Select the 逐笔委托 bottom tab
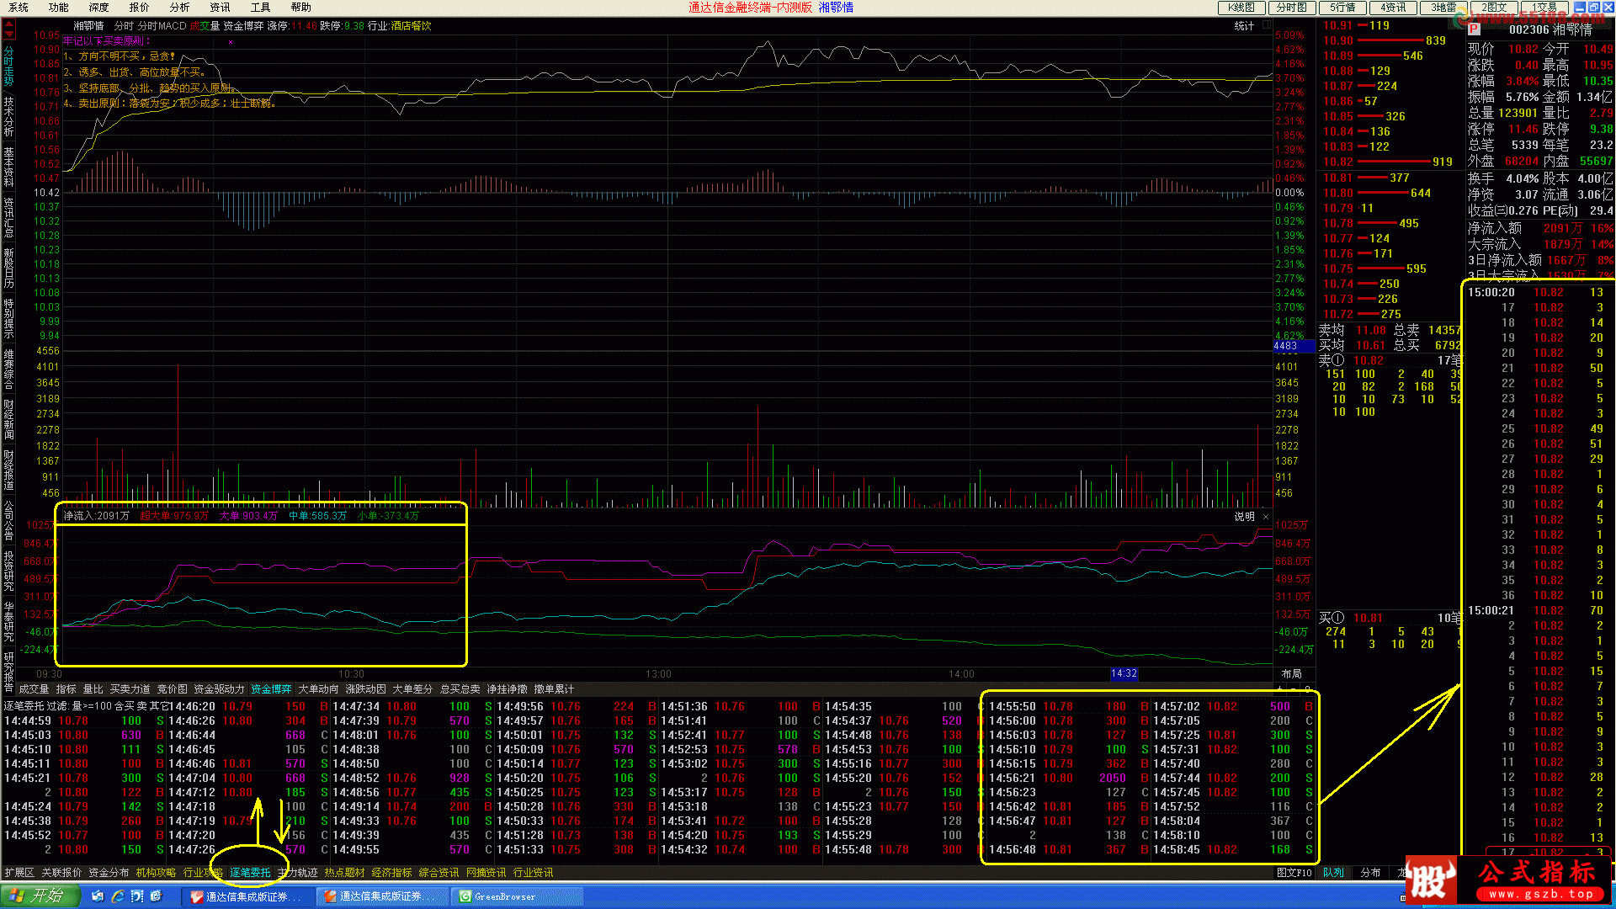Viewport: 1616px width, 909px height. [250, 873]
